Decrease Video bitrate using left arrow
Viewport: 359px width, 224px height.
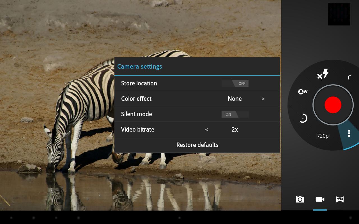(207, 129)
